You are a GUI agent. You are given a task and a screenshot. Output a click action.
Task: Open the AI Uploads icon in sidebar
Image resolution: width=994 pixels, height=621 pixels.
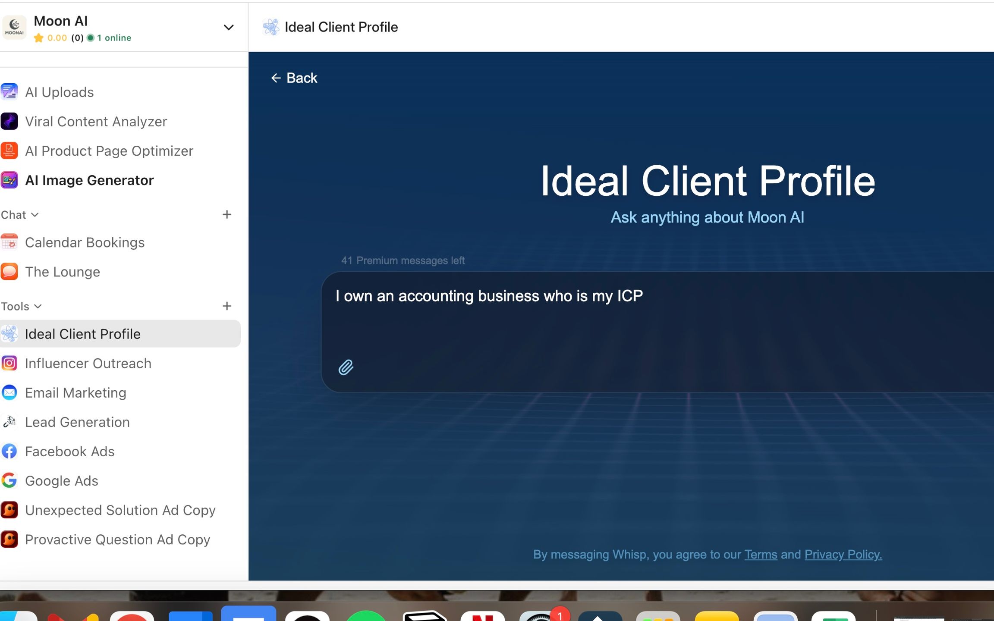tap(9, 92)
